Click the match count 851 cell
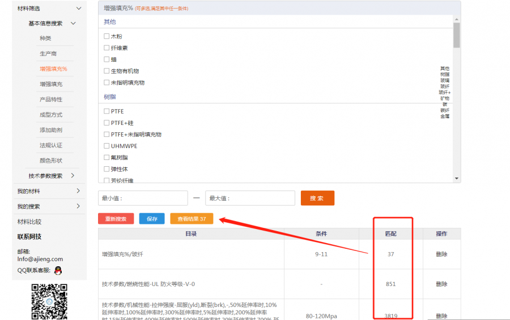The image size is (510, 320). (x=390, y=284)
